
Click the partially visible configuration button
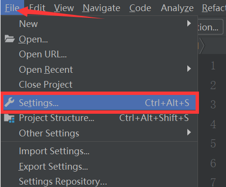coord(210,27)
